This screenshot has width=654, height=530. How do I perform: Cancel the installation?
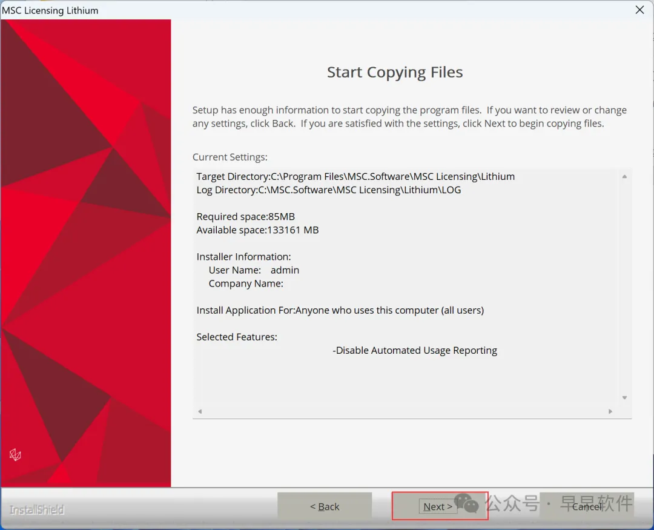[x=586, y=506]
